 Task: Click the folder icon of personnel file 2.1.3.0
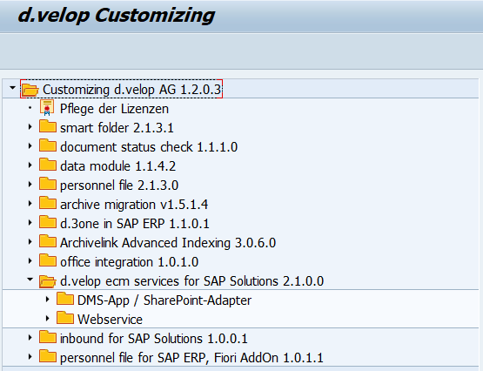point(48,184)
